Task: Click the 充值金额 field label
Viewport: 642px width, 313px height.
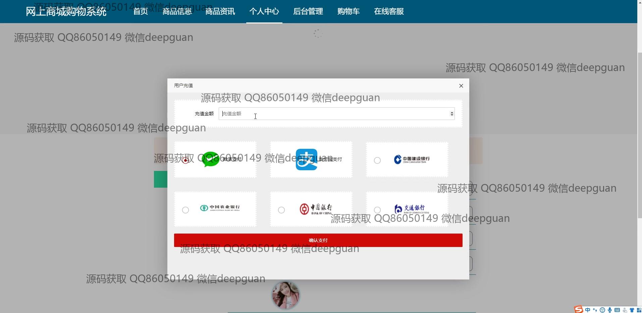Action: pos(204,114)
